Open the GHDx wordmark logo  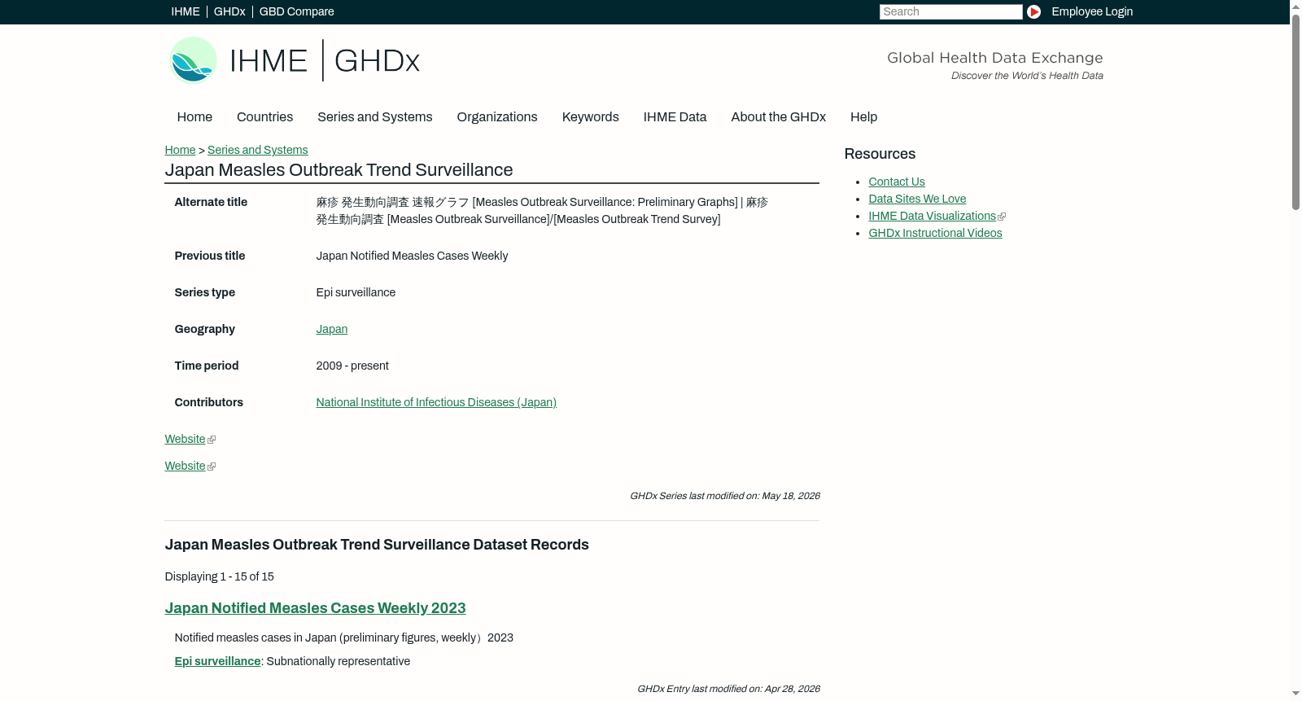click(x=377, y=61)
